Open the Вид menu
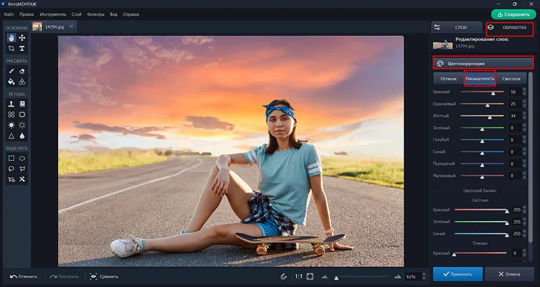The width and height of the screenshot is (540, 287). click(x=113, y=14)
